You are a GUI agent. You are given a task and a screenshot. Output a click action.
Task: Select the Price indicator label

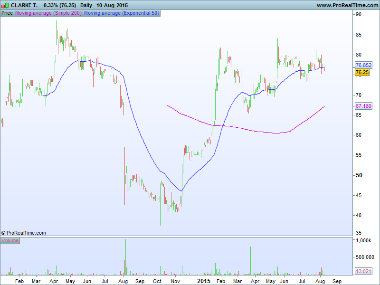click(7, 13)
